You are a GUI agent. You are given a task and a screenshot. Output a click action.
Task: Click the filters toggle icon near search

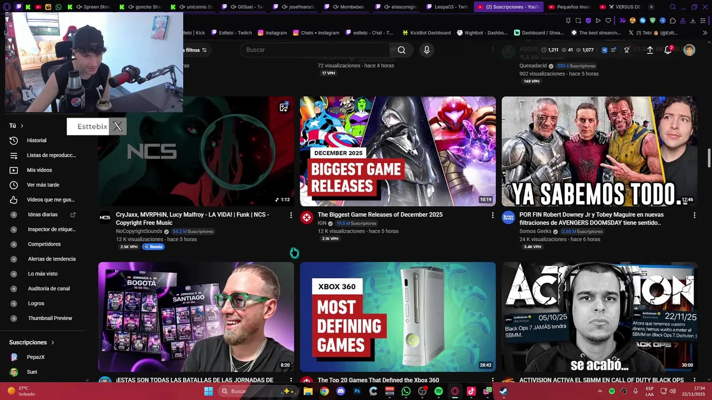click(204, 50)
